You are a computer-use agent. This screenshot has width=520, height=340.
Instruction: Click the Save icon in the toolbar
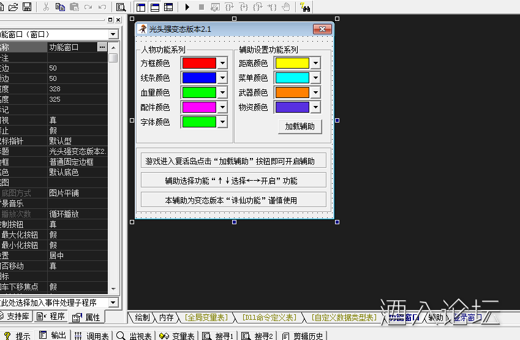[x=27, y=7]
